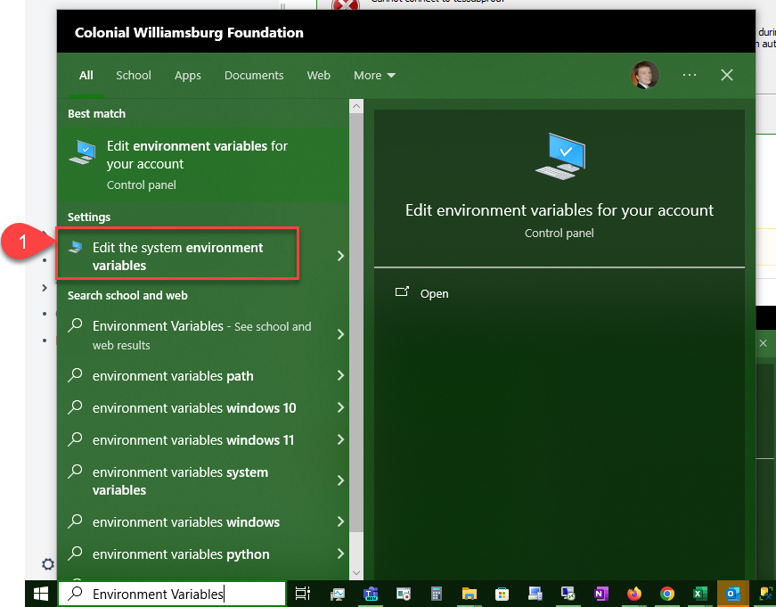Screen dimensions: 776x607
Task: Close the search panel with X
Action: point(726,75)
